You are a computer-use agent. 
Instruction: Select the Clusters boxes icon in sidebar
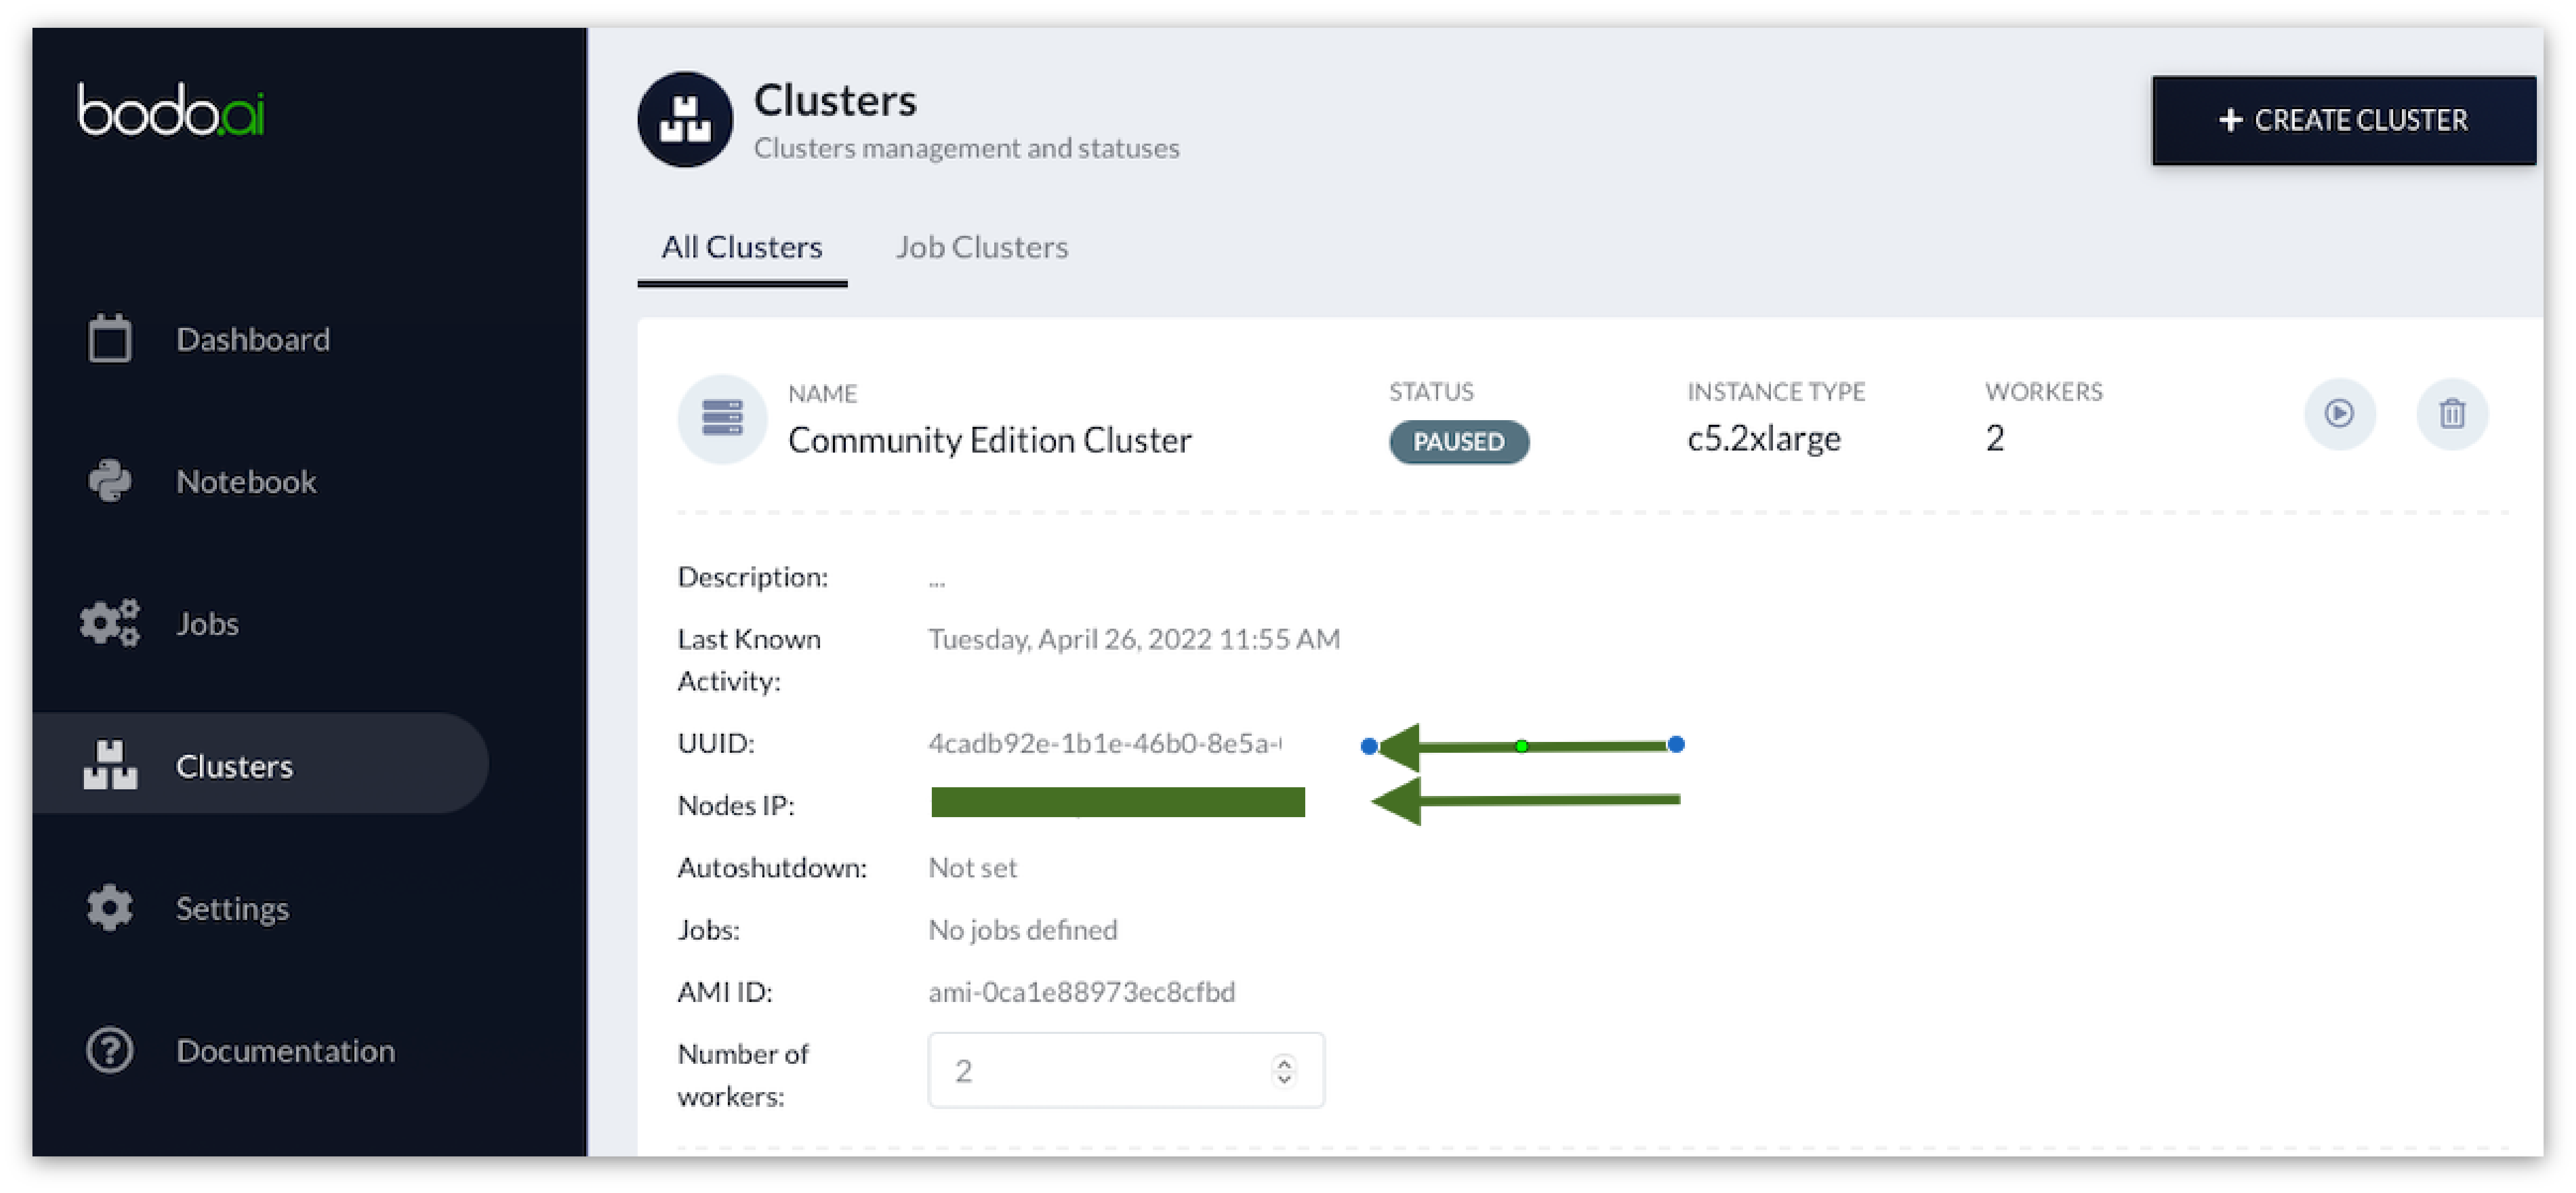click(109, 766)
